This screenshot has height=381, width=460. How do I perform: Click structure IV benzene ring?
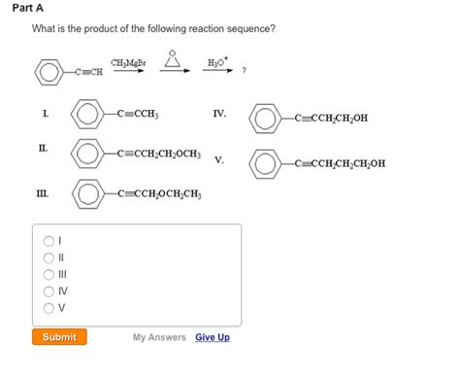[x=265, y=119]
